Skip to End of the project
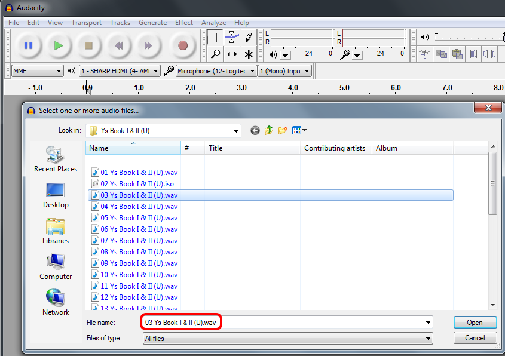 [148, 45]
